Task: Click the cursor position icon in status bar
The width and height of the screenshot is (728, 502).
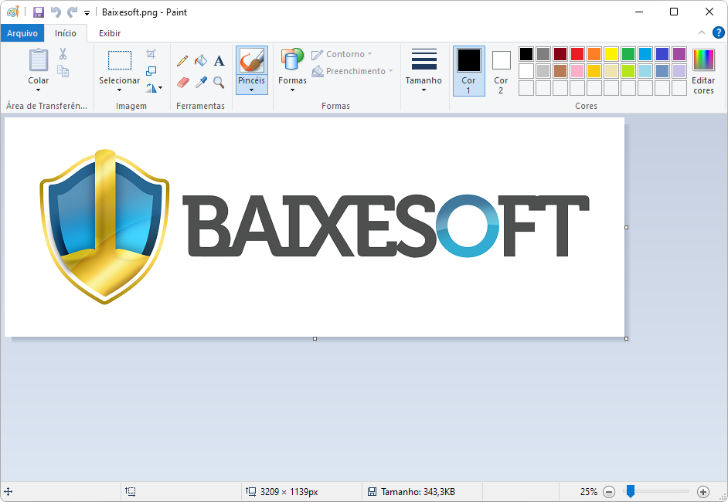Action: (x=9, y=492)
